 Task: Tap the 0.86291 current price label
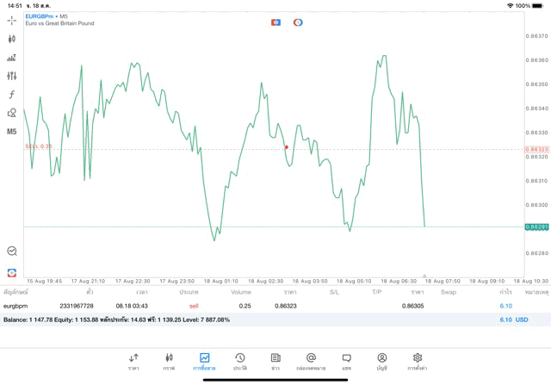536,227
